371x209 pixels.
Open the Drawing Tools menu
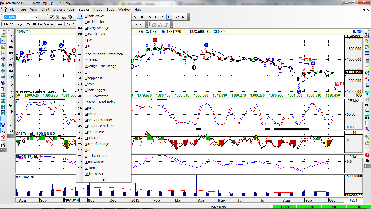pos(64,10)
